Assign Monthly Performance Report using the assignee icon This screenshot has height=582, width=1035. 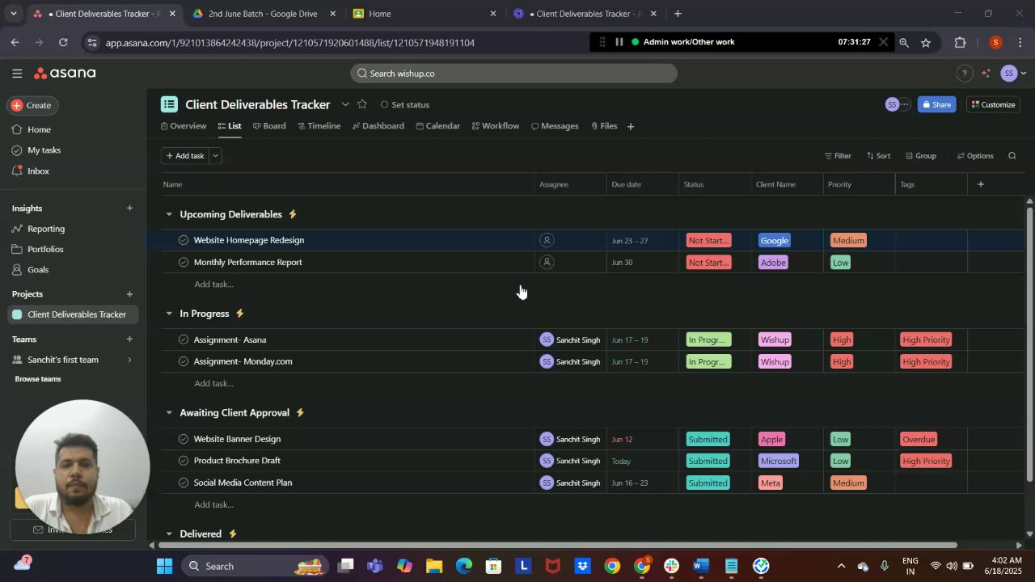click(547, 262)
